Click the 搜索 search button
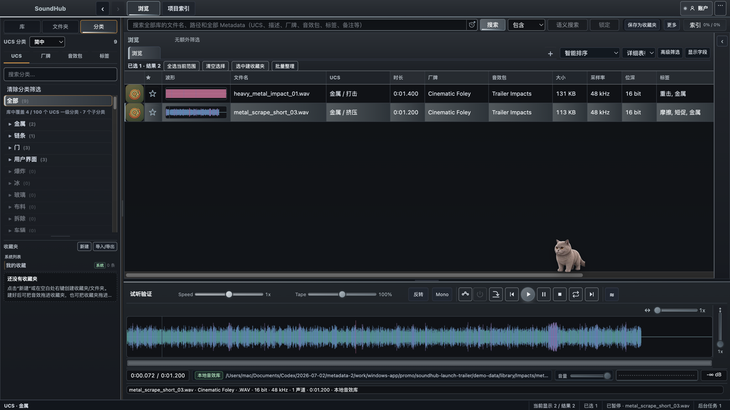 click(x=492, y=25)
